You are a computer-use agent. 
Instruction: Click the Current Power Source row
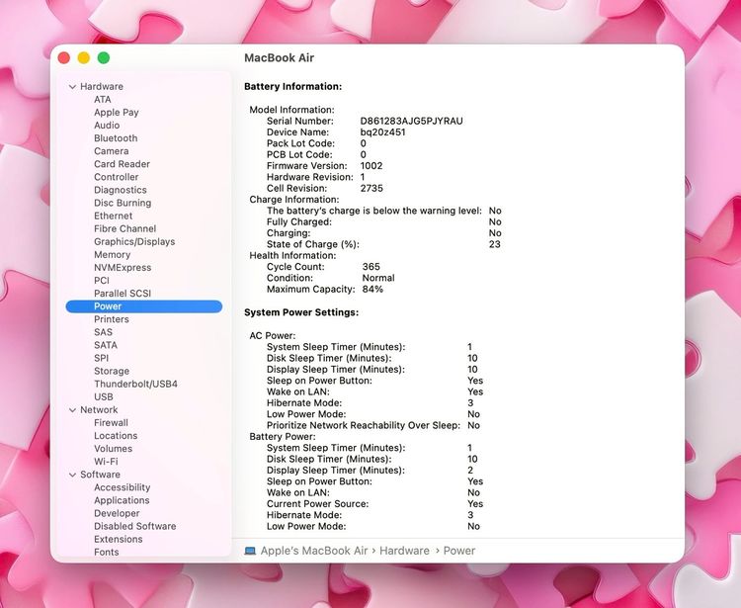(374, 504)
